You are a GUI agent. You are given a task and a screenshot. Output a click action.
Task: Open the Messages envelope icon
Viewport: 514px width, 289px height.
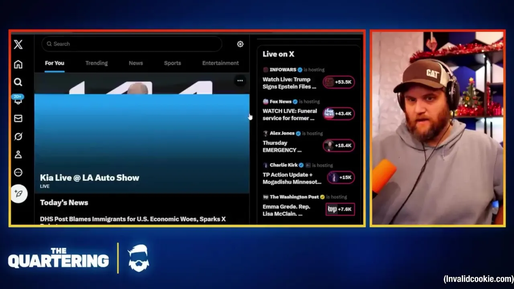click(18, 118)
